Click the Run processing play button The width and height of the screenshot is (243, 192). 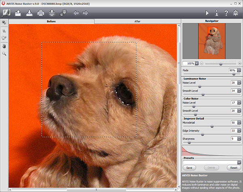click(208, 13)
